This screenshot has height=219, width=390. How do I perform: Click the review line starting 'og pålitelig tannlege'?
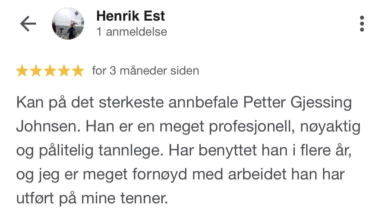[184, 151]
